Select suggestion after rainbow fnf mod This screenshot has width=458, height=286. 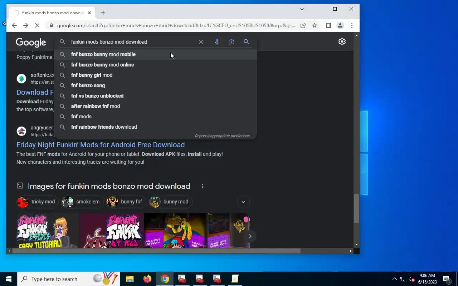pos(155,106)
